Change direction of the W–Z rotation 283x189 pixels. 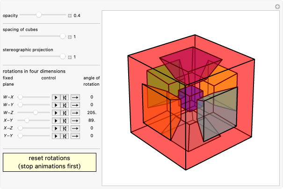[x=75, y=113]
